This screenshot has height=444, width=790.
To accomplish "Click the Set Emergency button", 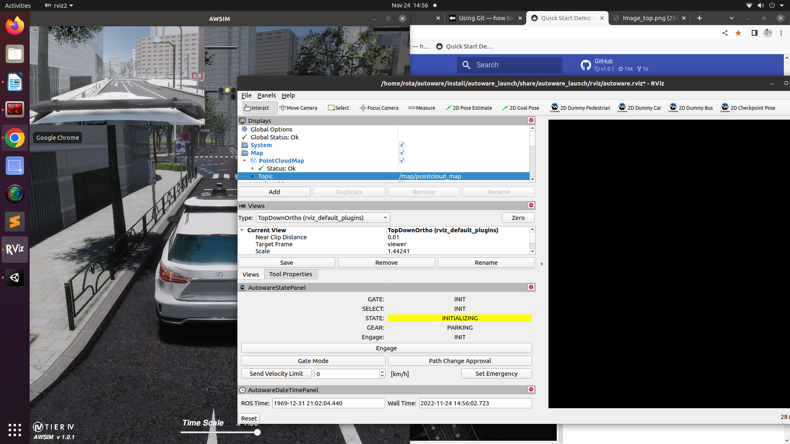I will 496,374.
